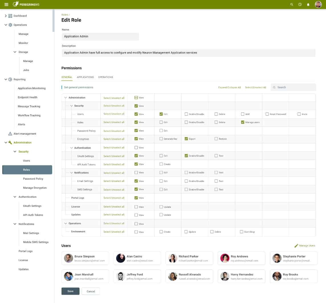This screenshot has height=303, width=326.
Task: Click Expand/Collapse All link
Action: click(x=229, y=87)
